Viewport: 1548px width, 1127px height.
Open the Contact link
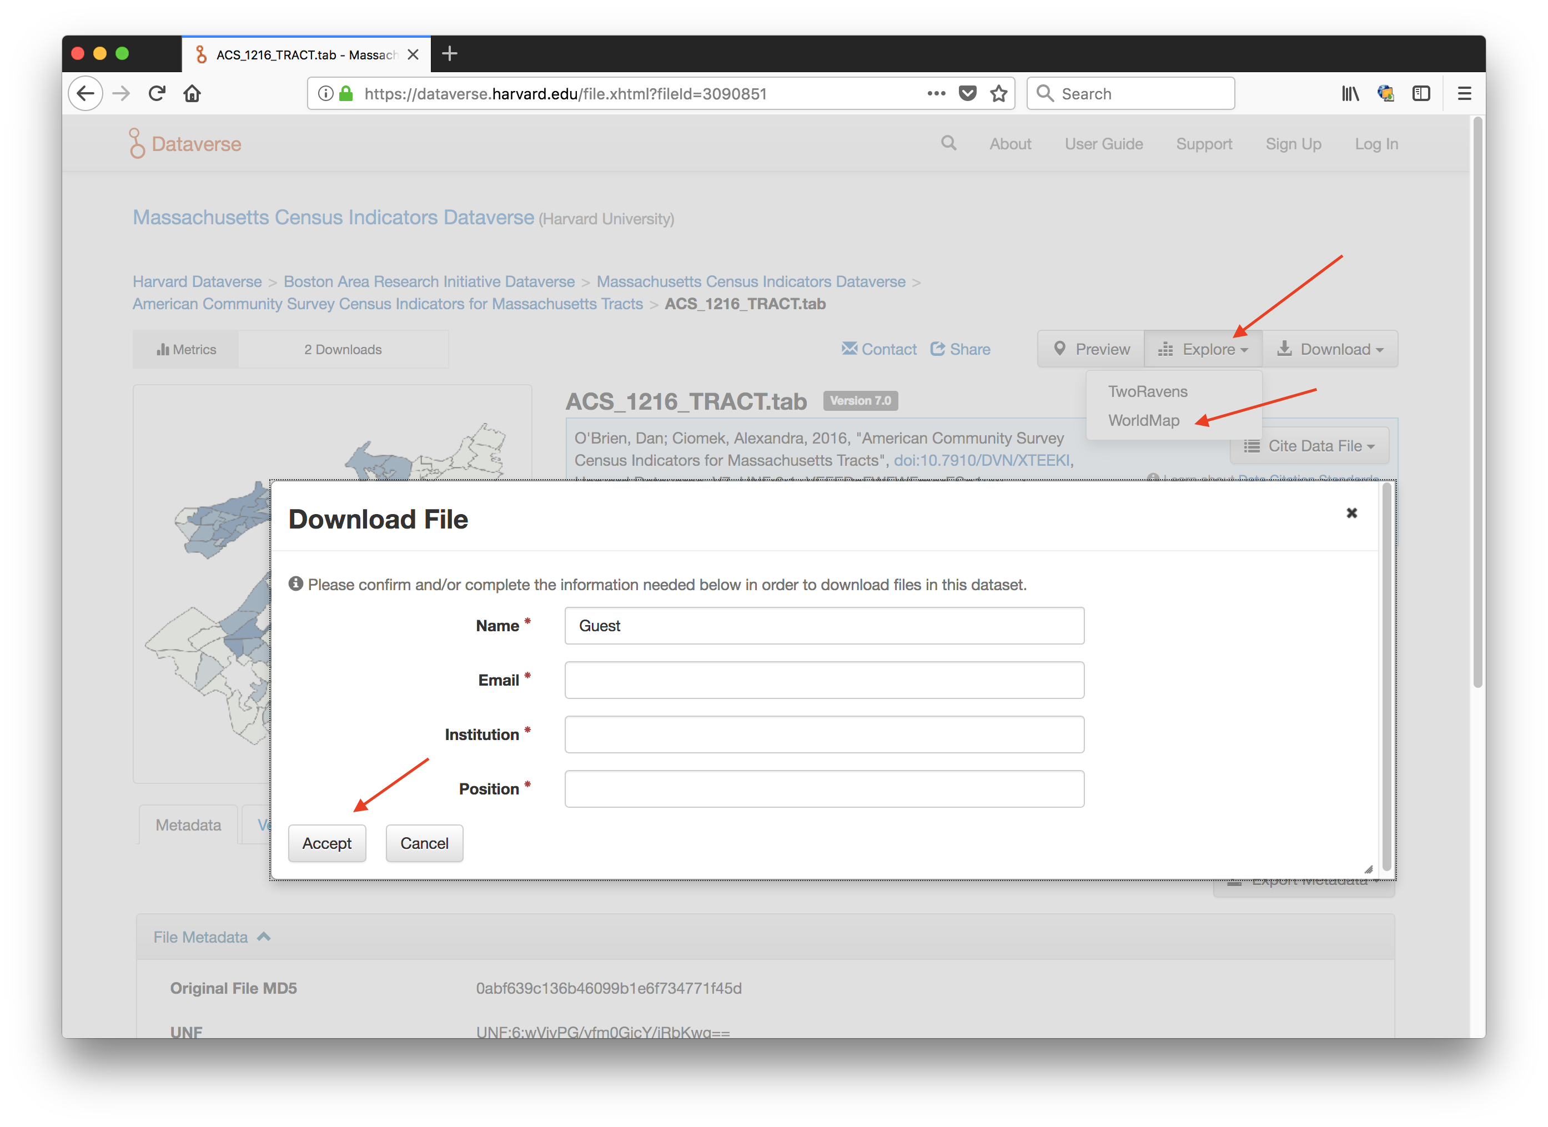pyautogui.click(x=879, y=350)
